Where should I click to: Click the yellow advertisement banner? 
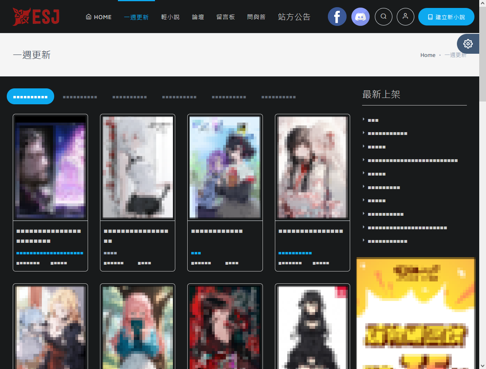click(x=416, y=313)
